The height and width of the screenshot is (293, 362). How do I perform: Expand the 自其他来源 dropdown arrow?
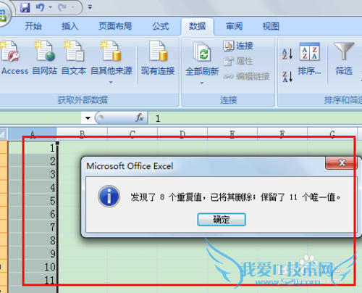111,83
